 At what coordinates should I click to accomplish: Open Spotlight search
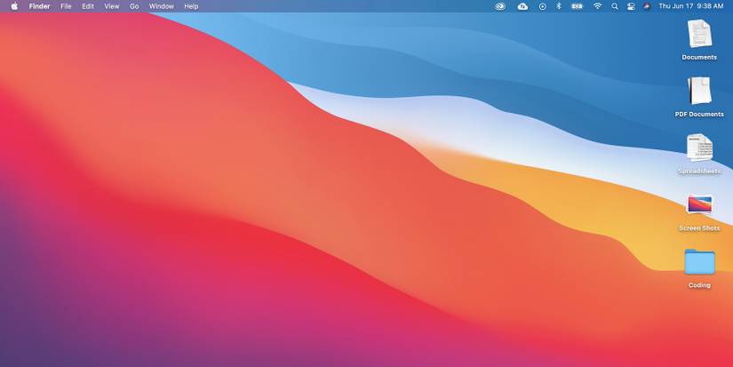(x=615, y=6)
